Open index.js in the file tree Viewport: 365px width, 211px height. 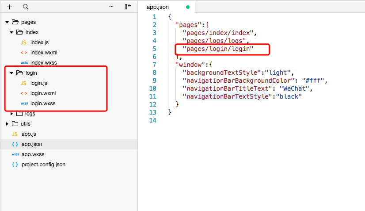[x=40, y=42]
